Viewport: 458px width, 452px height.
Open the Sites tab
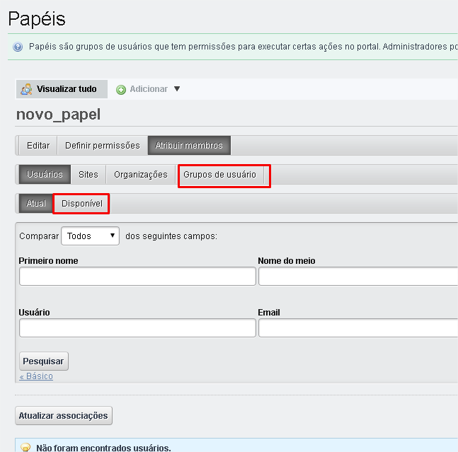pyautogui.click(x=88, y=175)
